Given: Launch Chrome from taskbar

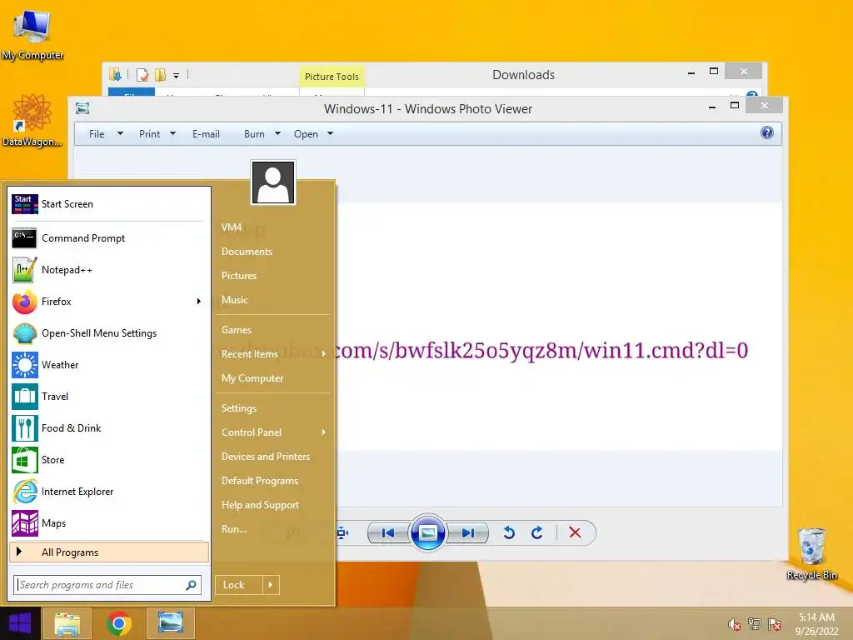Looking at the screenshot, I should tap(119, 623).
